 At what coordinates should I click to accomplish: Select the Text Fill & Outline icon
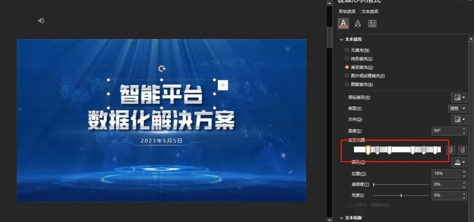pyautogui.click(x=343, y=24)
